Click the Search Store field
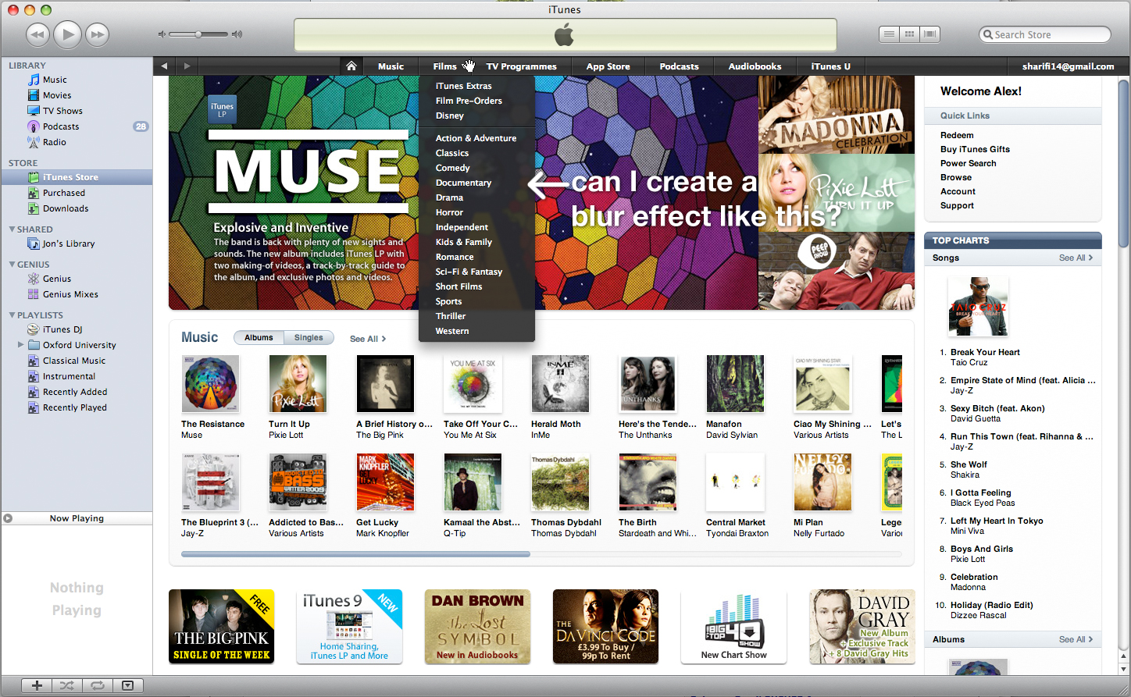This screenshot has width=1131, height=697. point(1044,34)
